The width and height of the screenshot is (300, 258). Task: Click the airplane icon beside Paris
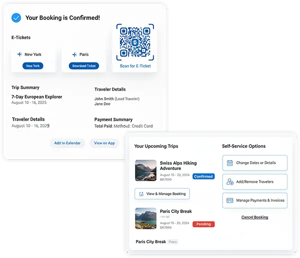pos(74,54)
